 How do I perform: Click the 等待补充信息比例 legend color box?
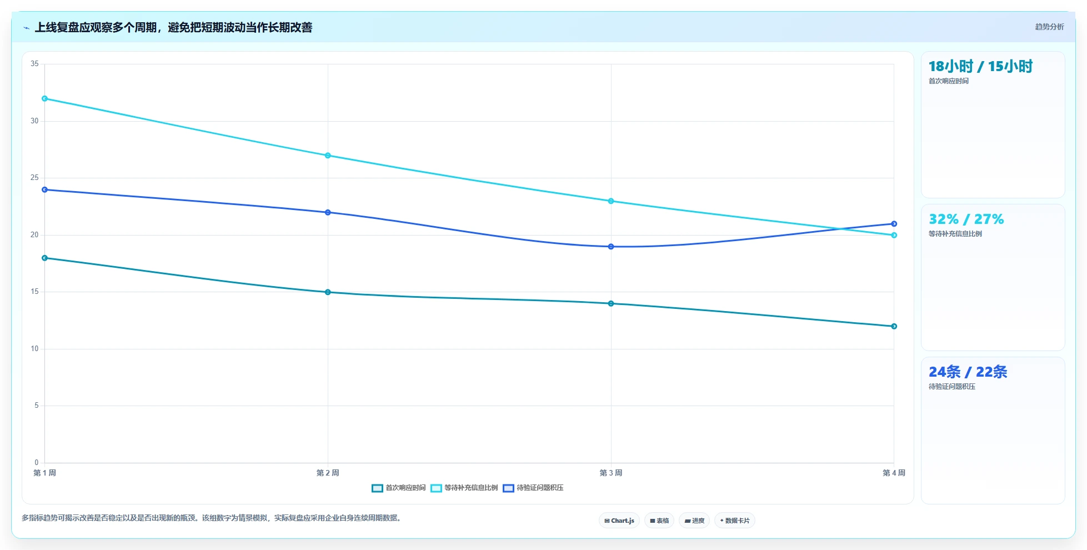click(x=436, y=488)
